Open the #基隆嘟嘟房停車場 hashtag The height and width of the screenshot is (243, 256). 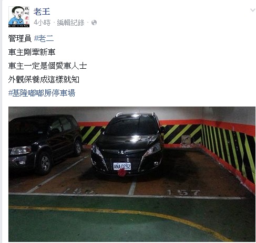pyautogui.click(x=42, y=93)
